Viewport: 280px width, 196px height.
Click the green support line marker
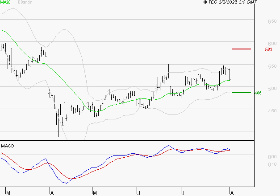(x=241, y=93)
